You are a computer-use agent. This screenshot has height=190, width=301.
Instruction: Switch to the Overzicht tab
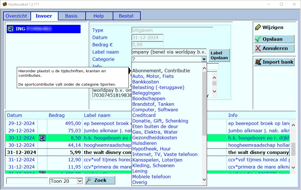pos(17,16)
